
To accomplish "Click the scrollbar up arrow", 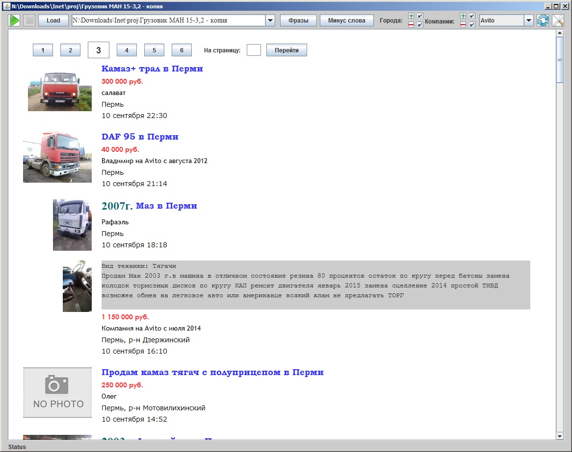I will pos(560,33).
